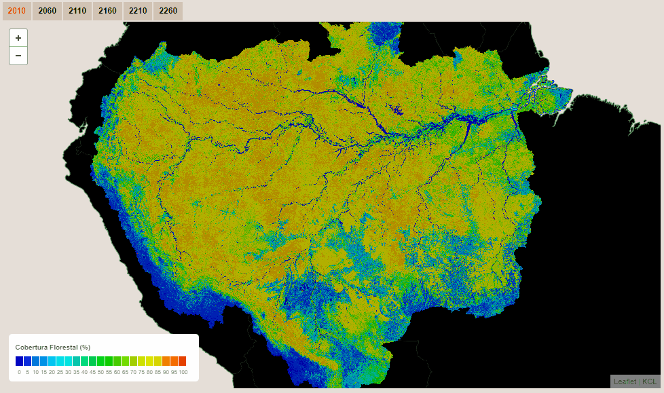Click the orange 90% legend swatch

click(167, 360)
